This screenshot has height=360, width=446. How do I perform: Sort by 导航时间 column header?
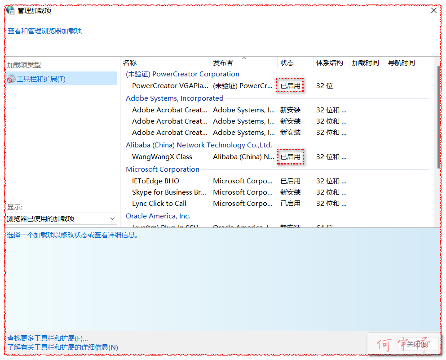click(403, 63)
